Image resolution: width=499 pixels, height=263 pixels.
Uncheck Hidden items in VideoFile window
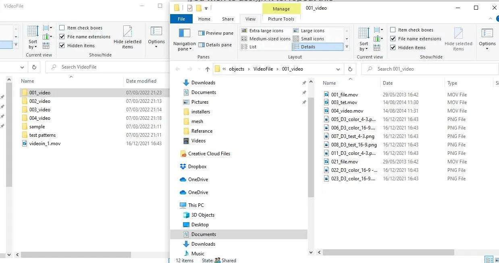tap(62, 46)
